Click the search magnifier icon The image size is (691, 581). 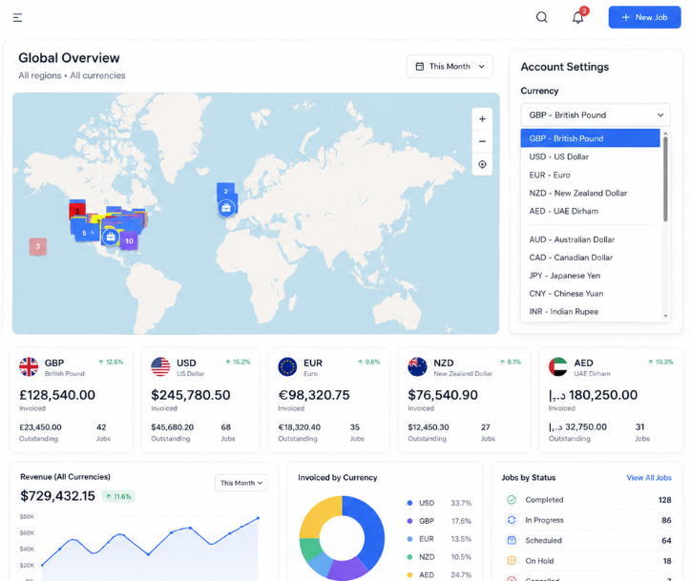click(x=541, y=17)
